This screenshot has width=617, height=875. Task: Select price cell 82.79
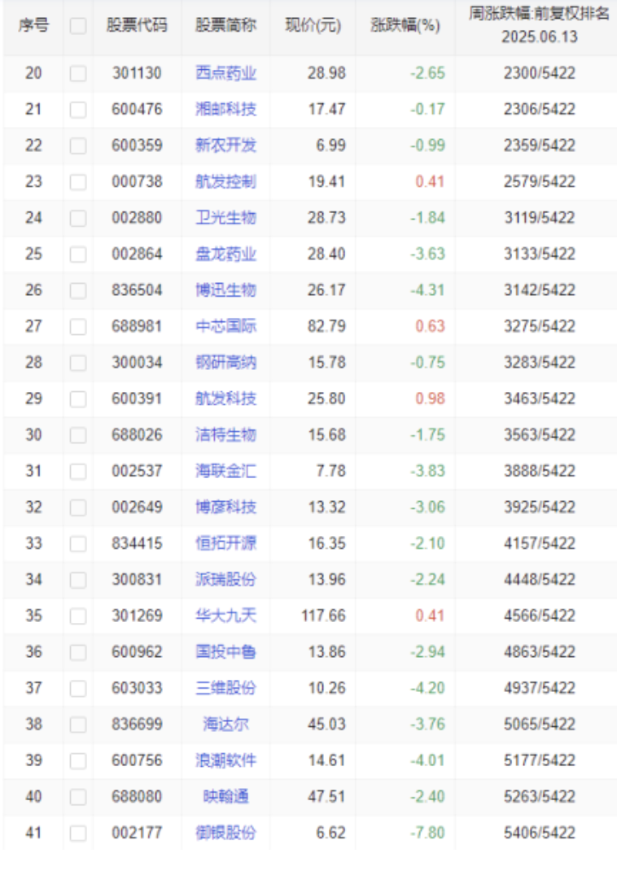click(x=326, y=326)
